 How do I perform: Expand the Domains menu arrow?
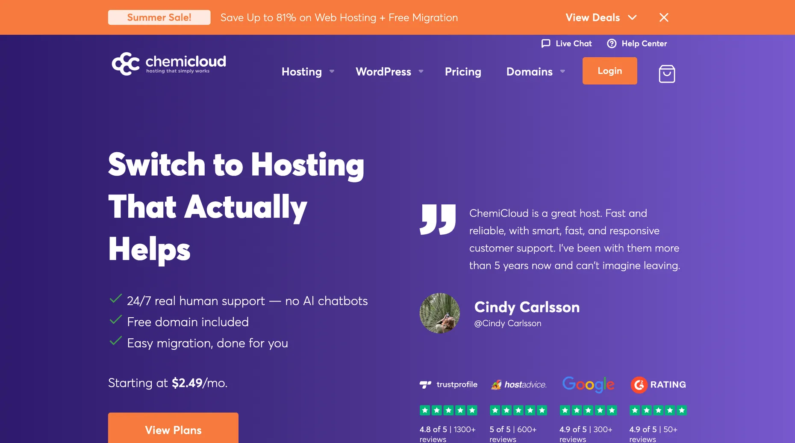[562, 71]
